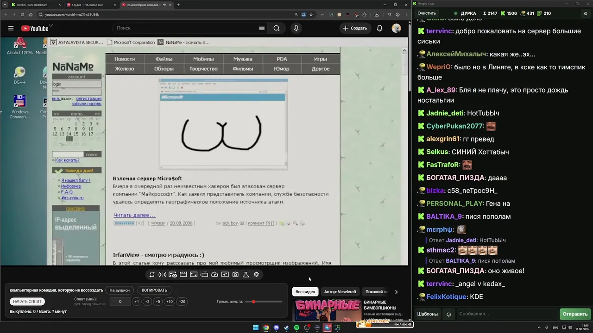Open the overlay toolbar settings gear
This screenshot has height=333, width=593.
pos(256,275)
